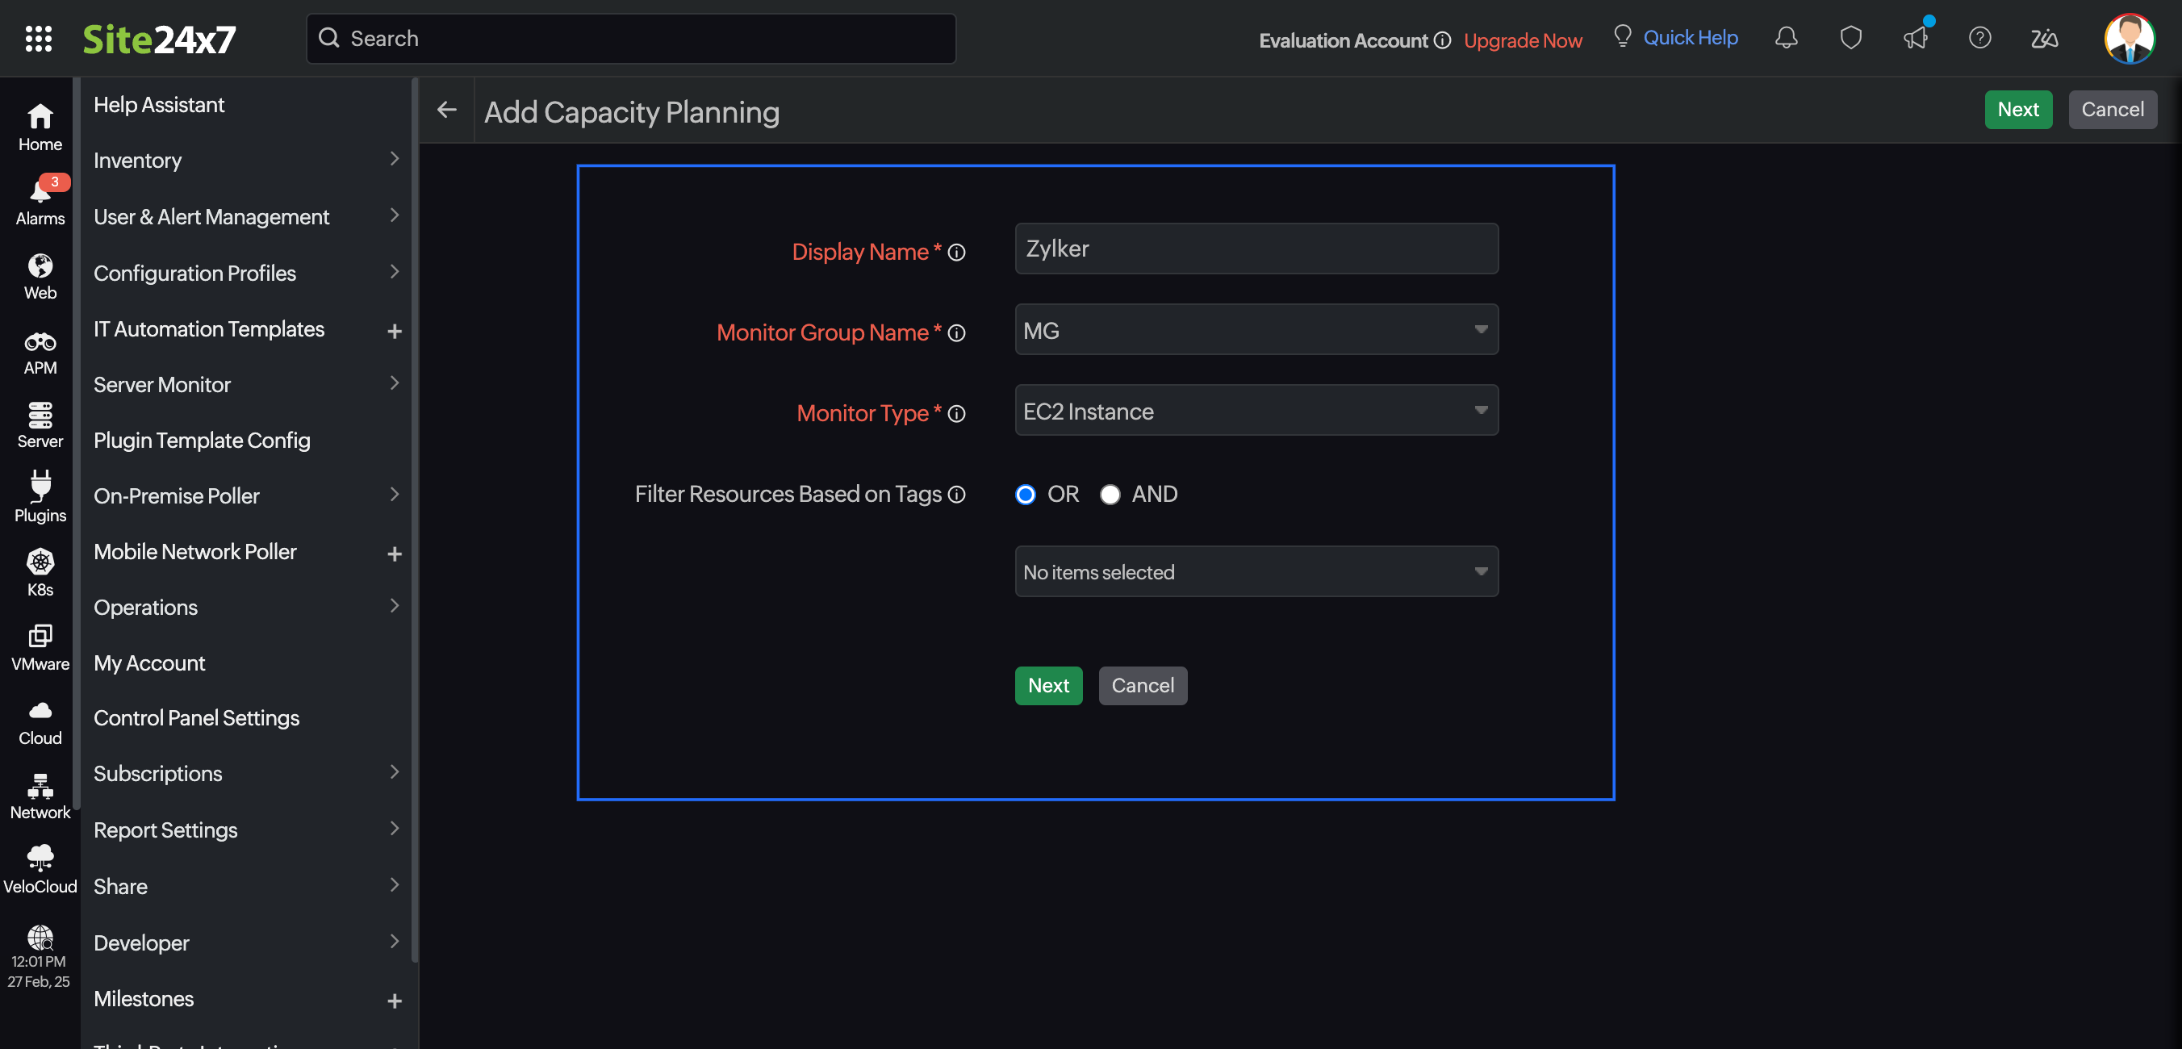The height and width of the screenshot is (1049, 2182).
Task: Click the Upgrade Now link
Action: 1522,40
